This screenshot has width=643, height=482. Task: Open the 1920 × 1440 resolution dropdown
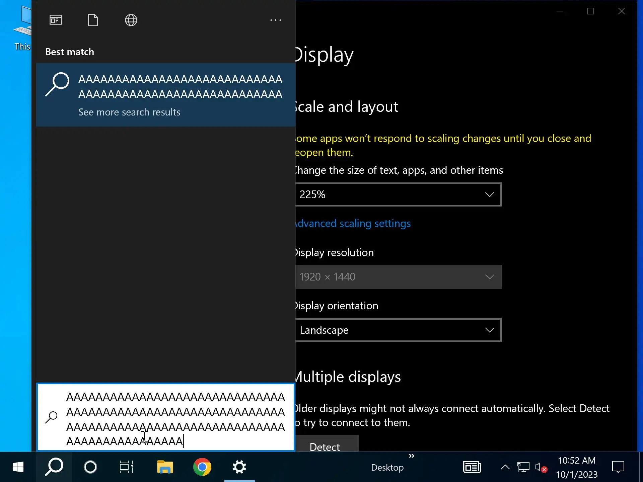(398, 277)
